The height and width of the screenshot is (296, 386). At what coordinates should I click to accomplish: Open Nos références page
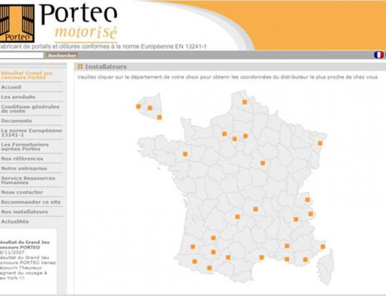click(22, 159)
